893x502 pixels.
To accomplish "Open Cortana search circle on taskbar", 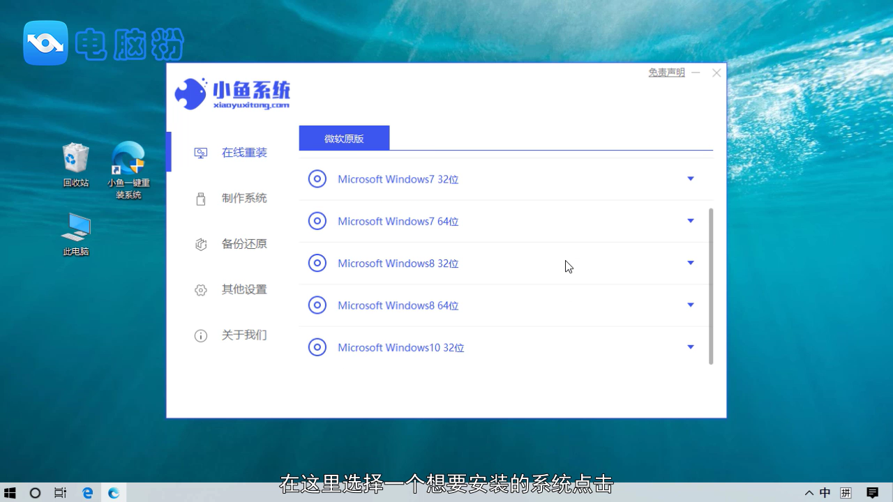I will coord(35,493).
